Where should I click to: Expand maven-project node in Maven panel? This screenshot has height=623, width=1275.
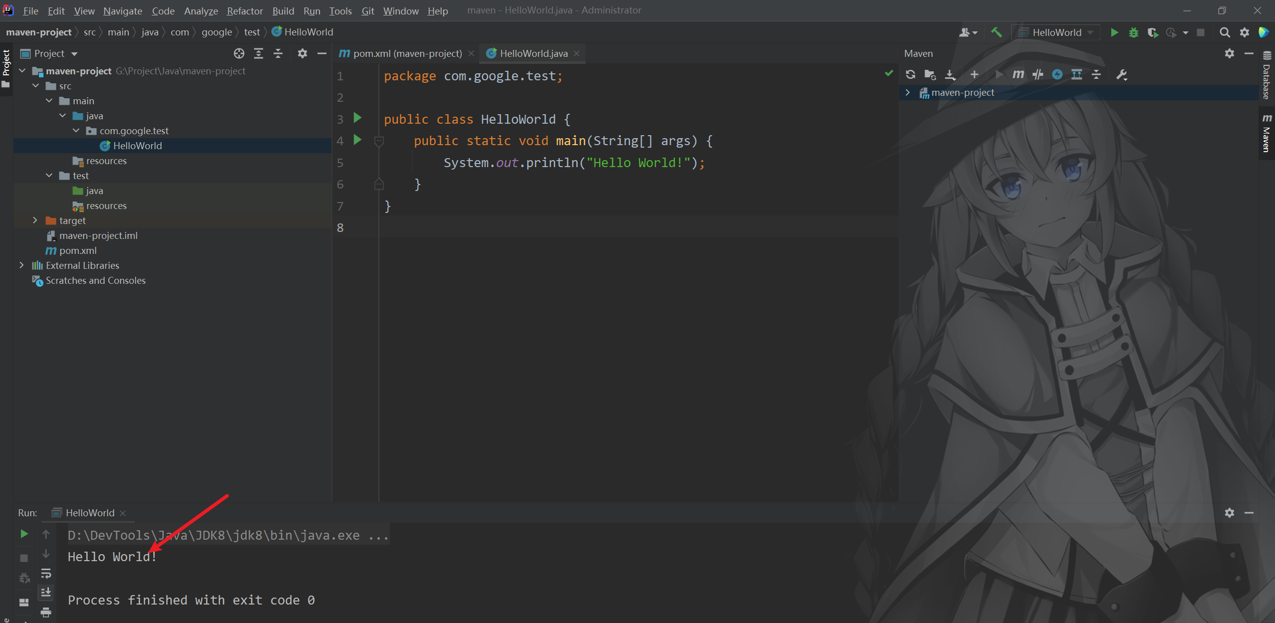pyautogui.click(x=908, y=92)
